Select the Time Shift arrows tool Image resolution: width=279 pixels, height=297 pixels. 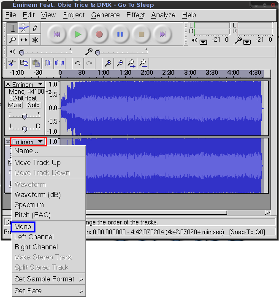pos(24,40)
